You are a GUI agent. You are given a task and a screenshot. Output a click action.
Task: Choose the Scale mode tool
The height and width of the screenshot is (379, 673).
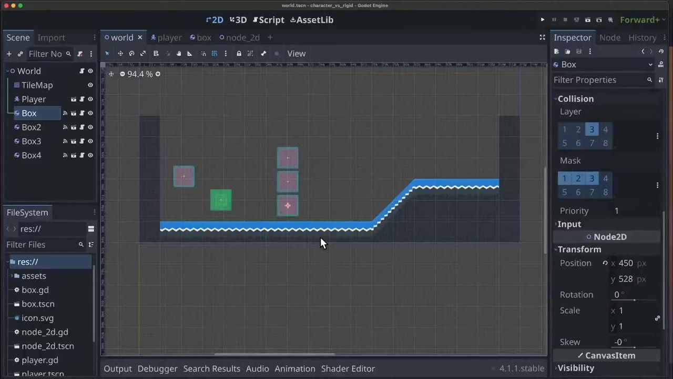(x=143, y=54)
